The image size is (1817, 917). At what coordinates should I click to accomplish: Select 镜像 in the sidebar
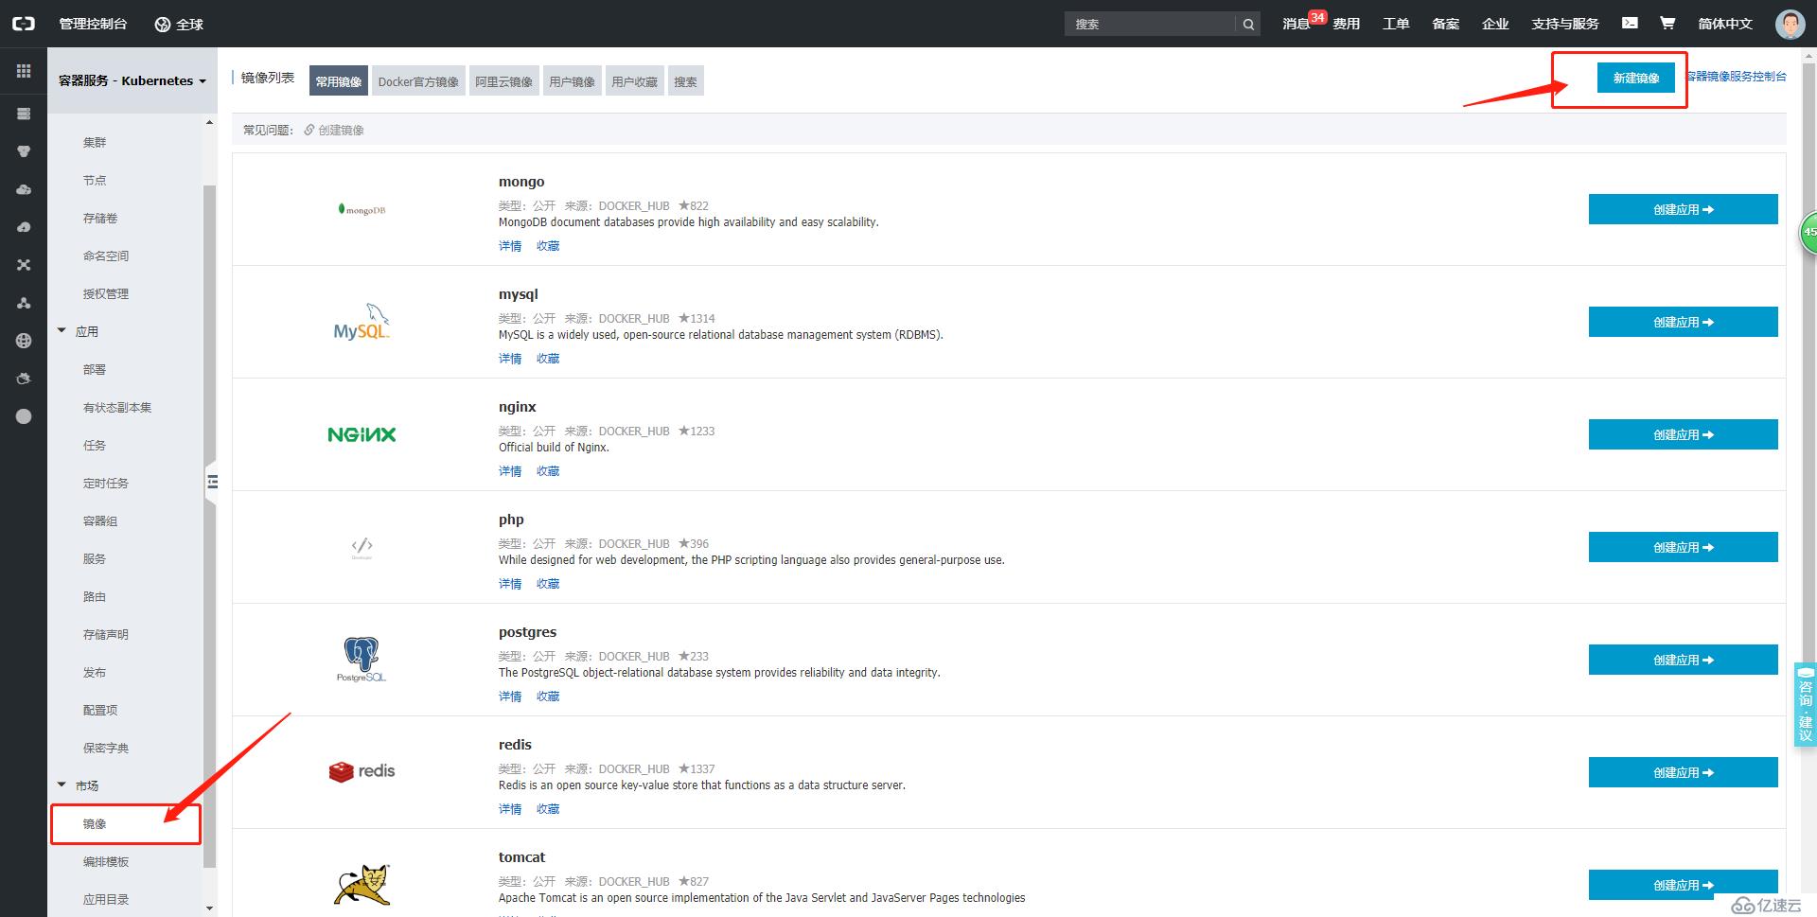(x=95, y=823)
